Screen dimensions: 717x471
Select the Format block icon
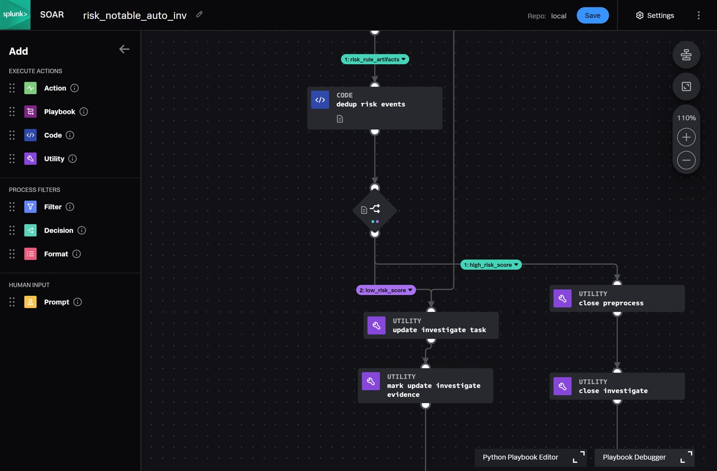coord(30,254)
